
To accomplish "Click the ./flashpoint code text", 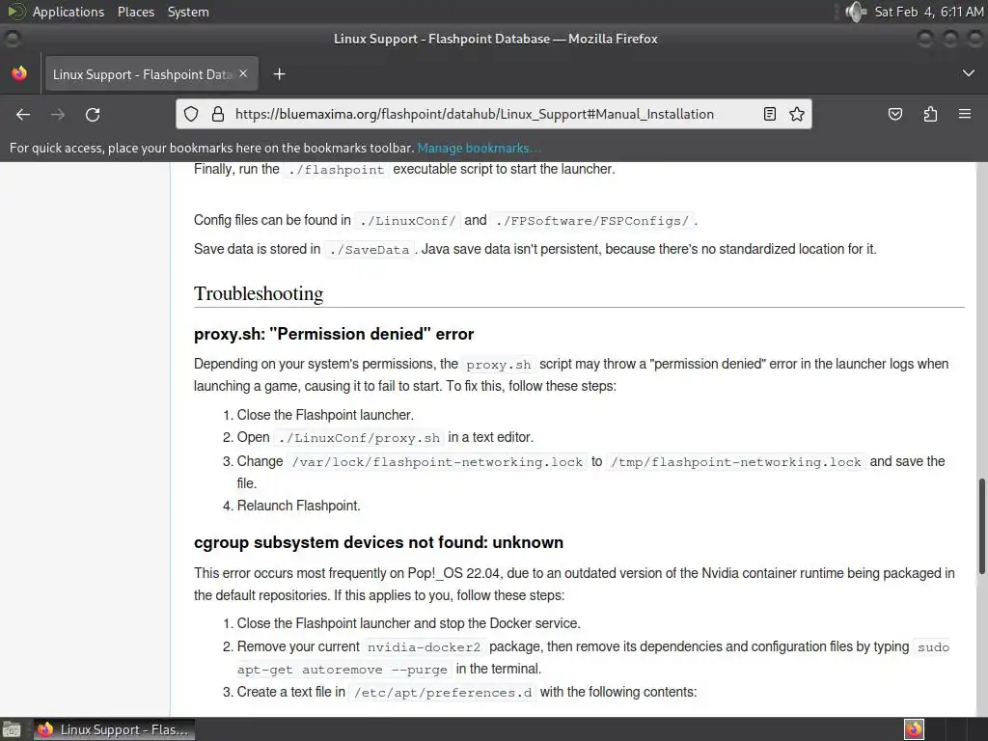I will pyautogui.click(x=337, y=170).
